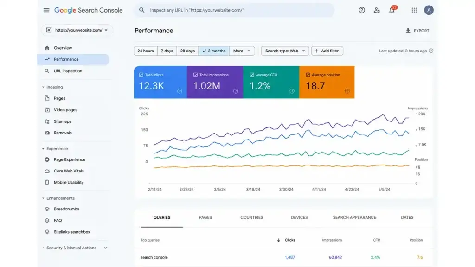475x267 pixels.
Task: Click help icon on Average position card
Action: (x=347, y=91)
